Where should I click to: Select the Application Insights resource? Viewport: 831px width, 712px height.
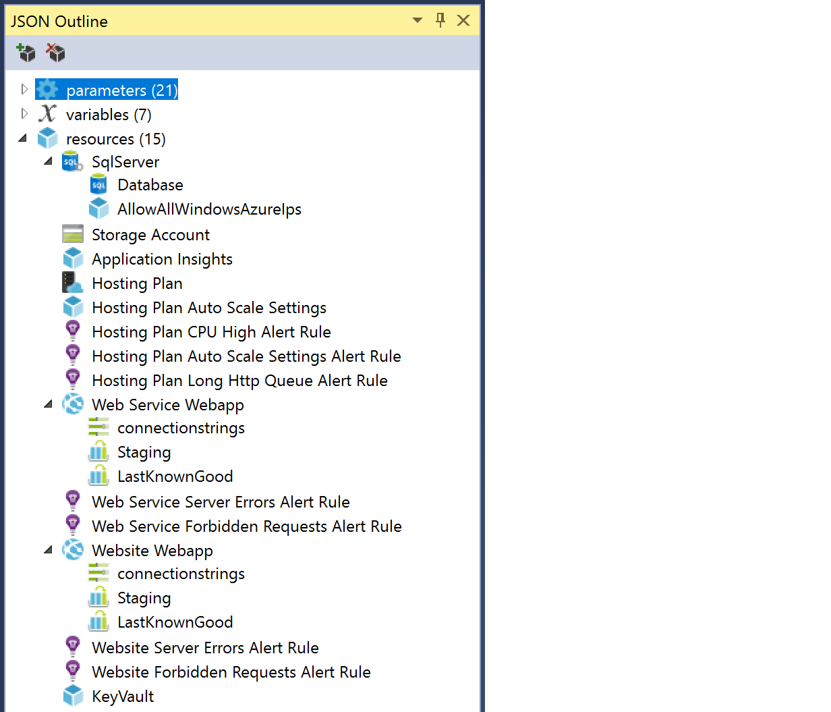[162, 259]
